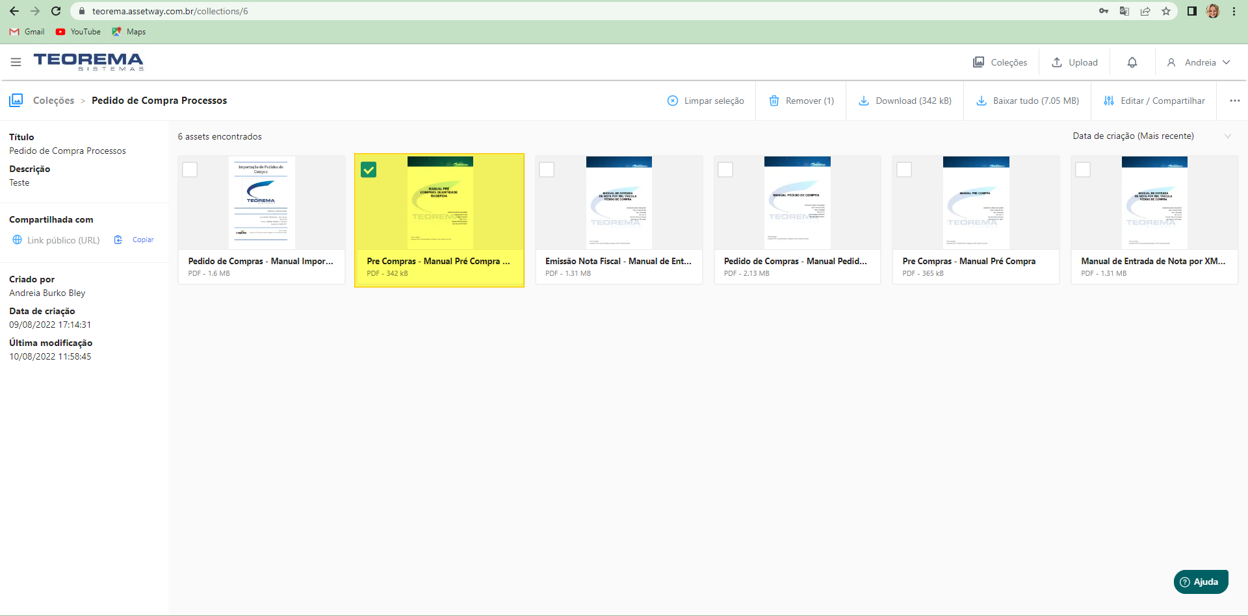Go to Coleções breadcrumb link
The width and height of the screenshot is (1248, 616).
click(x=53, y=101)
